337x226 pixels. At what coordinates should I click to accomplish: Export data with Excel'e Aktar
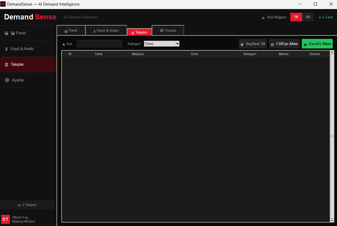pyautogui.click(x=317, y=43)
